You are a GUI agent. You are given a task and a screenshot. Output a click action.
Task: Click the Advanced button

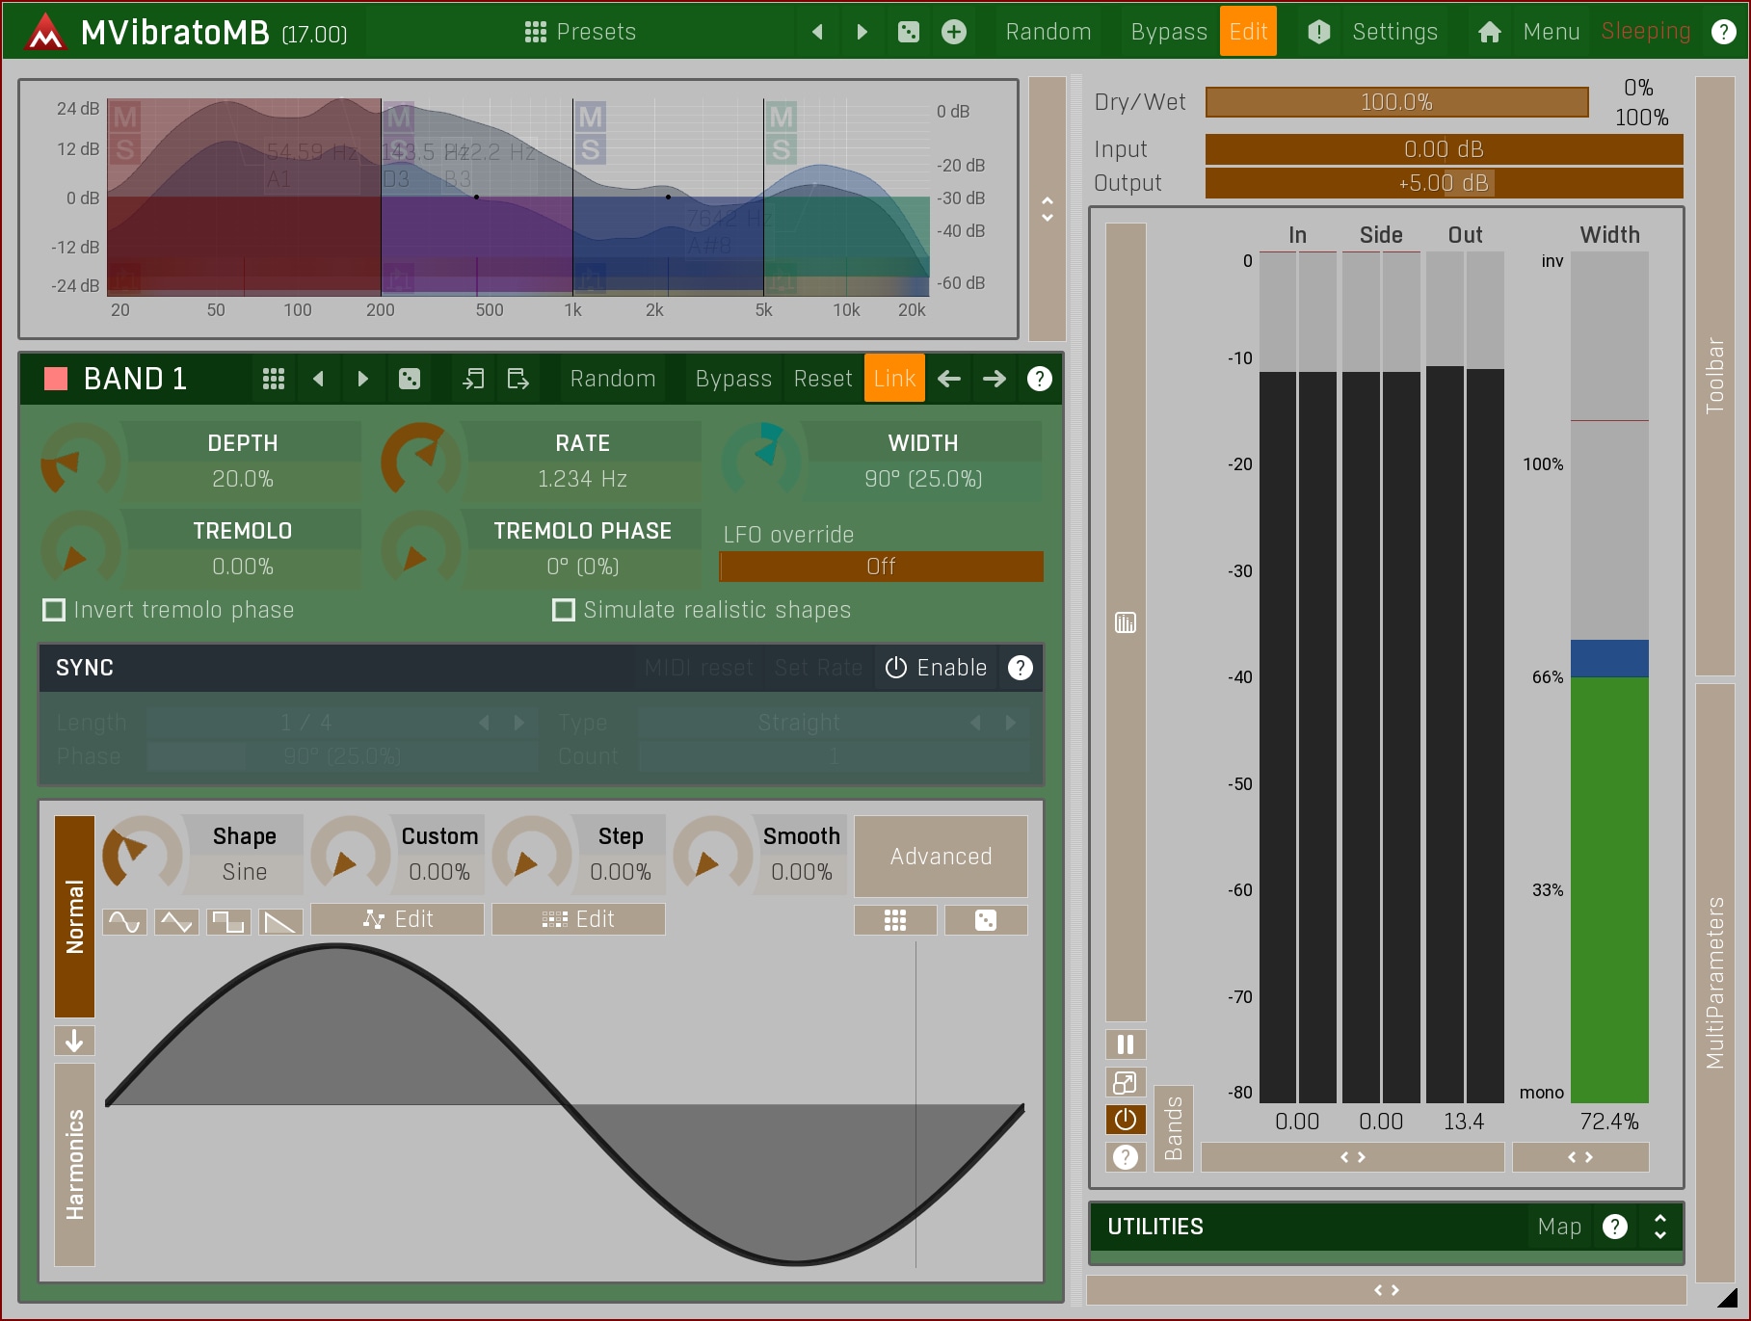940,857
